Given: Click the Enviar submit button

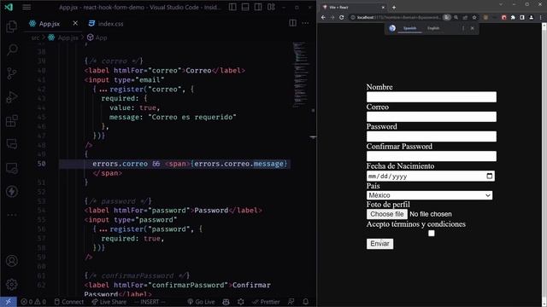Looking at the screenshot, I should click(x=379, y=244).
